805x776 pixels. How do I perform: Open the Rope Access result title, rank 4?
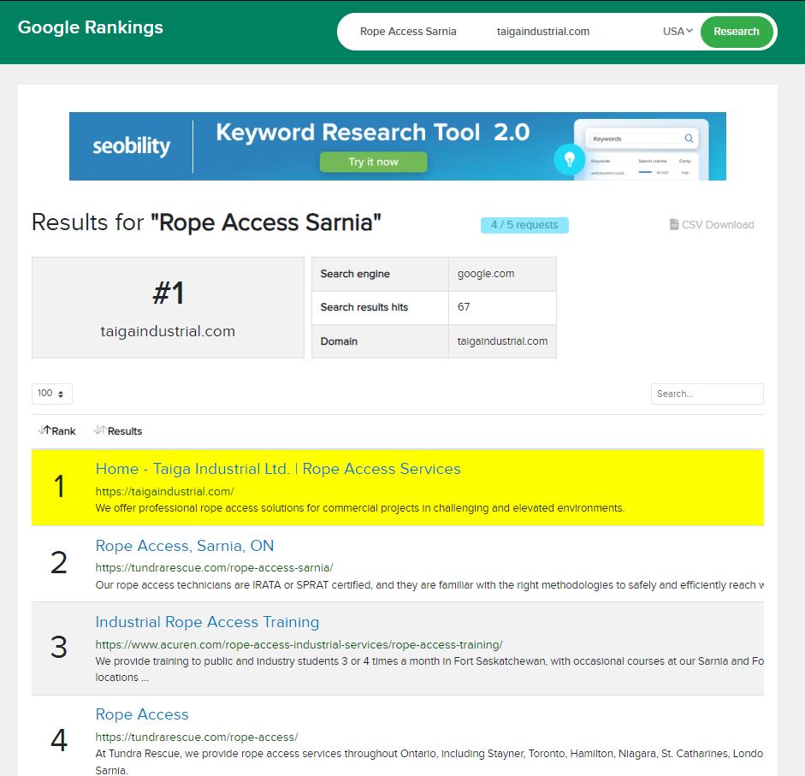[142, 714]
